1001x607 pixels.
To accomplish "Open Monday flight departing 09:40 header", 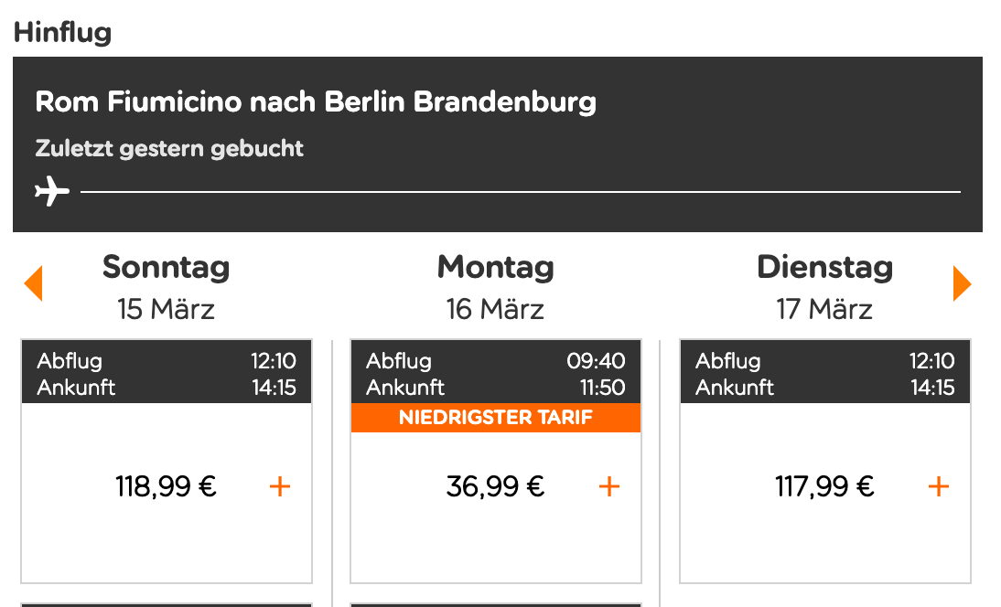I will 496,373.
